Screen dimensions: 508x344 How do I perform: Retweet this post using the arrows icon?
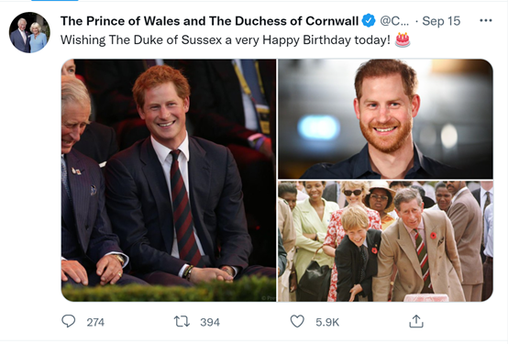click(182, 322)
